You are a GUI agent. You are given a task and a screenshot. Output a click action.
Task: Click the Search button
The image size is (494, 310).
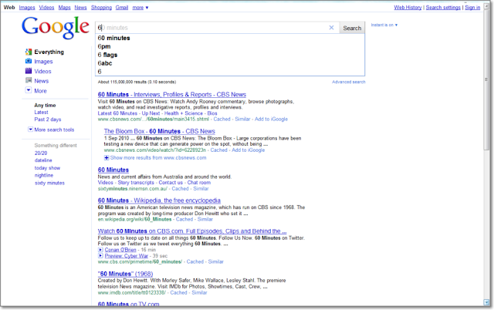pos(352,28)
